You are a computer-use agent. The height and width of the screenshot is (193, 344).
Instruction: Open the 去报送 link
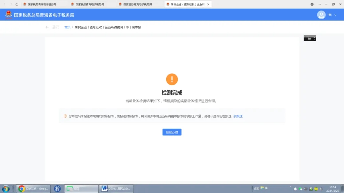[238, 116]
